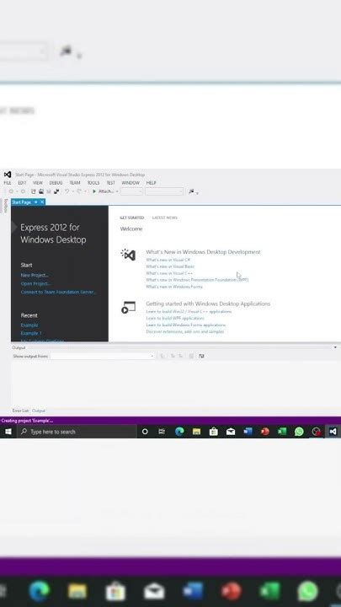This screenshot has width=341, height=607.
Task: Toggle Word Wrap in the Output panel
Action: (x=201, y=356)
